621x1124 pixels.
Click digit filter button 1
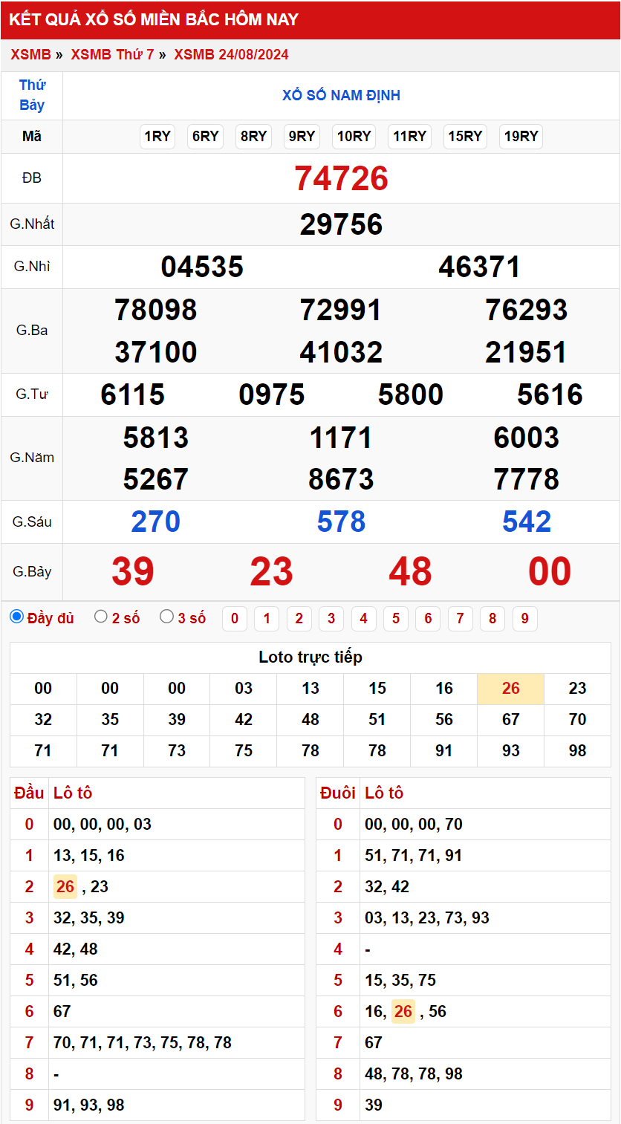[x=267, y=619]
